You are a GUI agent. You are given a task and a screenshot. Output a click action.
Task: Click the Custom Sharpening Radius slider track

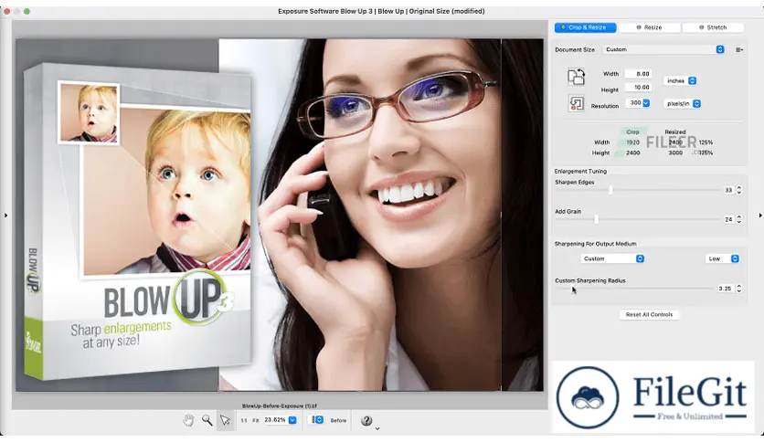[634, 289]
